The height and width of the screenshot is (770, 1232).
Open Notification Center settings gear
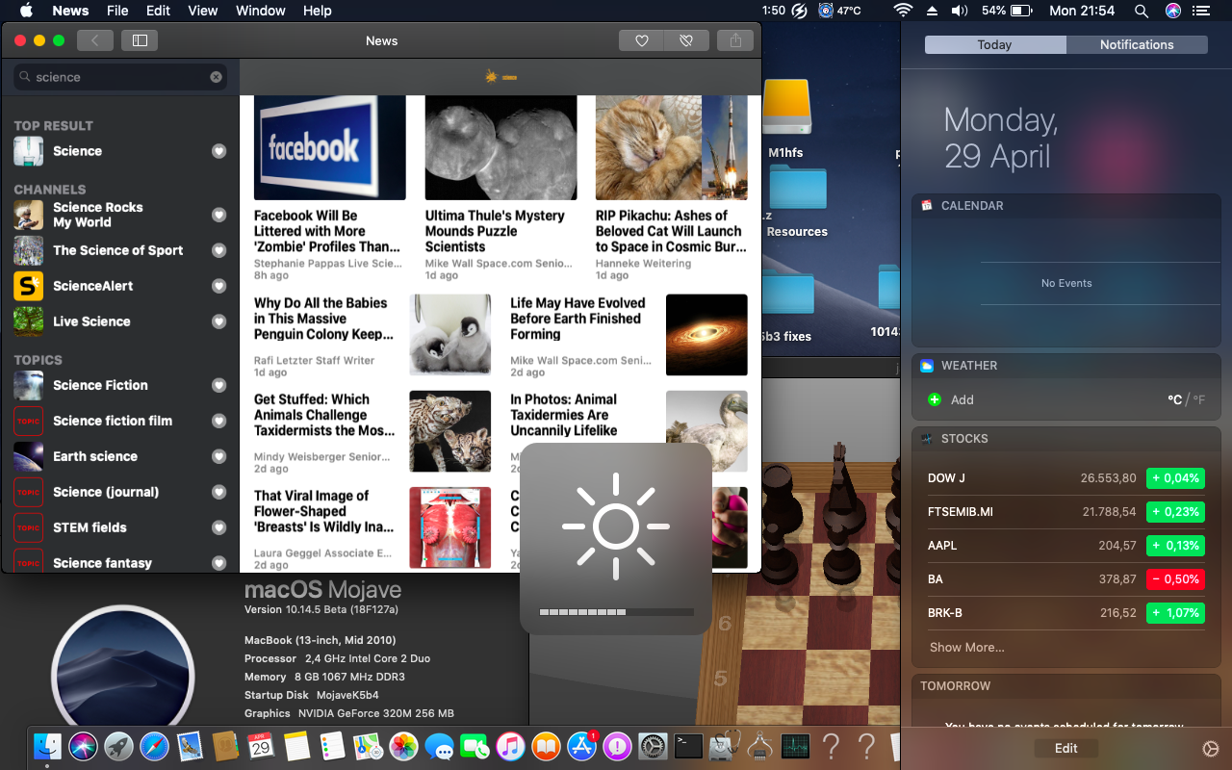[x=1211, y=748]
